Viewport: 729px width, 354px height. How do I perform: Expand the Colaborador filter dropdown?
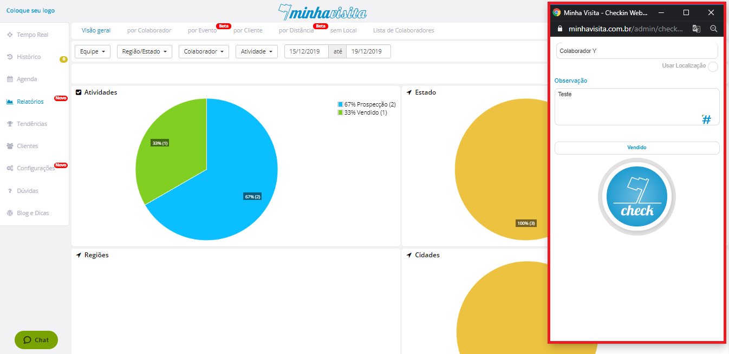tap(204, 51)
